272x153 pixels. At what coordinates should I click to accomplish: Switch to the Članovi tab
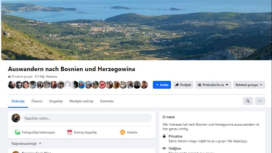click(37, 101)
